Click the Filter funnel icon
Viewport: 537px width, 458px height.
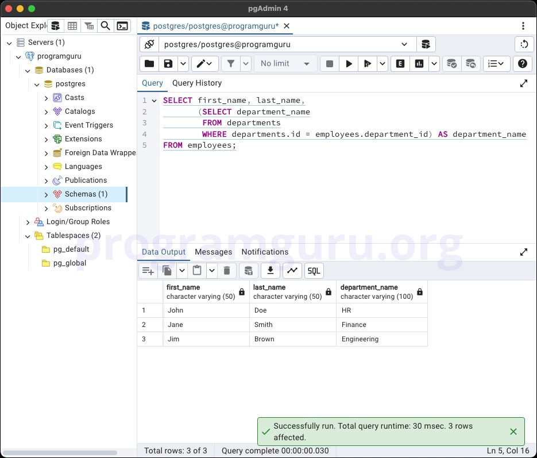(231, 63)
